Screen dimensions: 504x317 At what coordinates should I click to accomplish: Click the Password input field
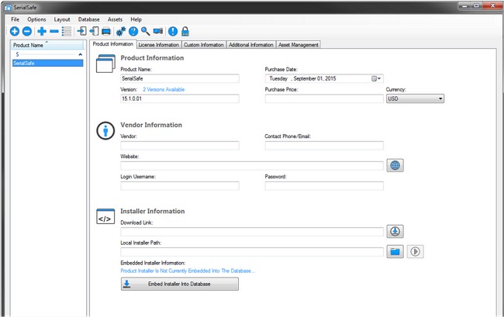324,186
